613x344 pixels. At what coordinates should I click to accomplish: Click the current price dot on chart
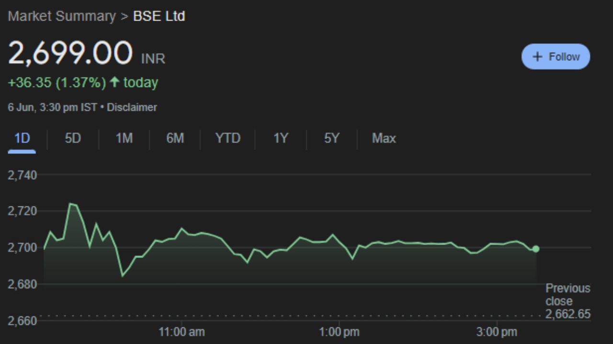[536, 249]
